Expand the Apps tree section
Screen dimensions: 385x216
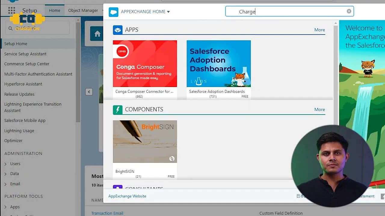pyautogui.click(x=5, y=207)
